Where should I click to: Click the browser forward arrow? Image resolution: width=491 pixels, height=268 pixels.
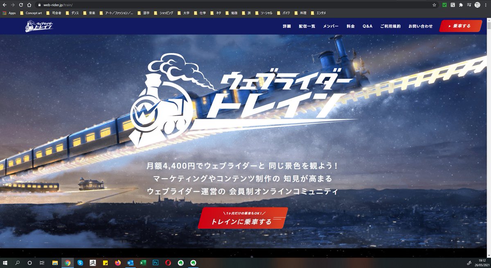click(13, 5)
